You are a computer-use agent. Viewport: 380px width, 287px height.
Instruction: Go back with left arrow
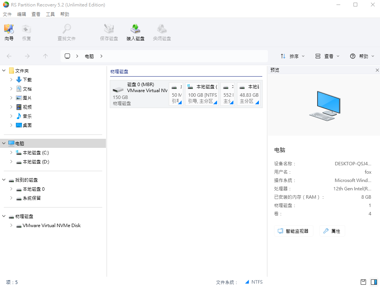point(9,56)
